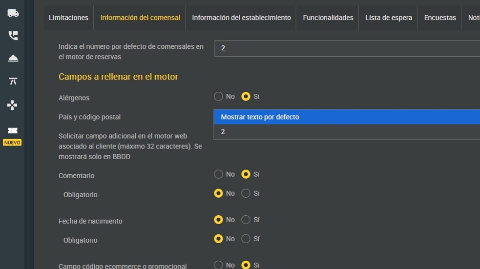Image resolution: width=480 pixels, height=269 pixels.
Task: Open default number of diners dropdown
Action: (347, 48)
